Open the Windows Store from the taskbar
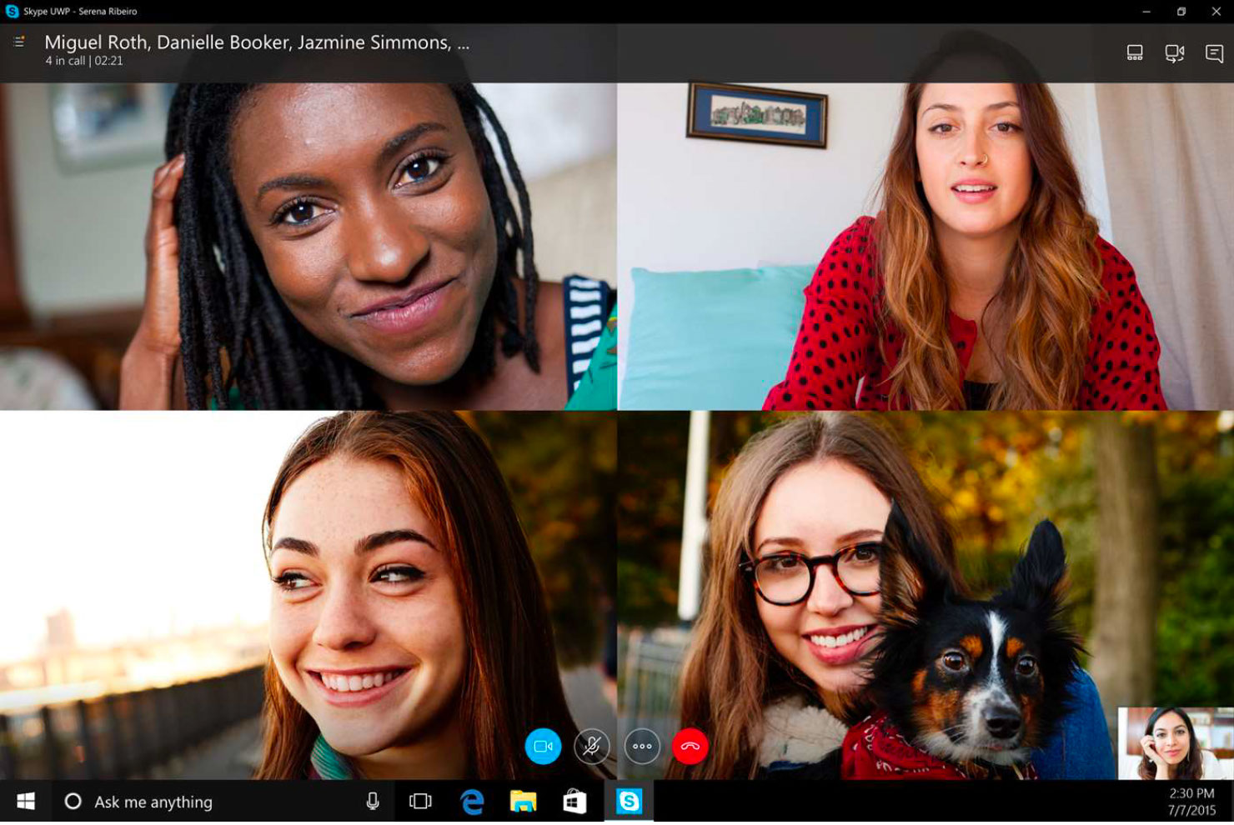Screen dimensions: 1234x825 pos(575,802)
